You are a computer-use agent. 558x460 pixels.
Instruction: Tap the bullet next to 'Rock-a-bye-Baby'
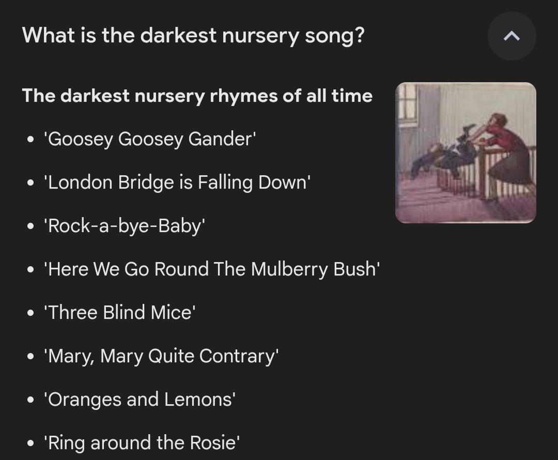point(32,227)
